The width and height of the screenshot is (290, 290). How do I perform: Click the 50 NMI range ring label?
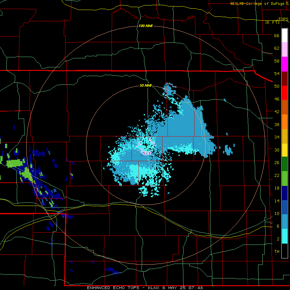(x=146, y=85)
